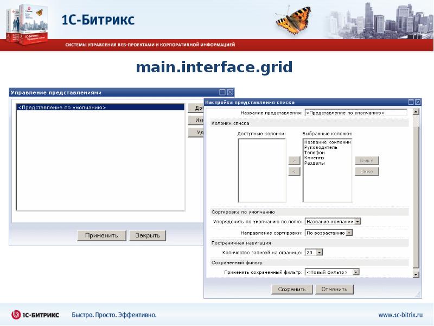Click the product box image in header
The height and width of the screenshot is (326, 434).
point(27,24)
